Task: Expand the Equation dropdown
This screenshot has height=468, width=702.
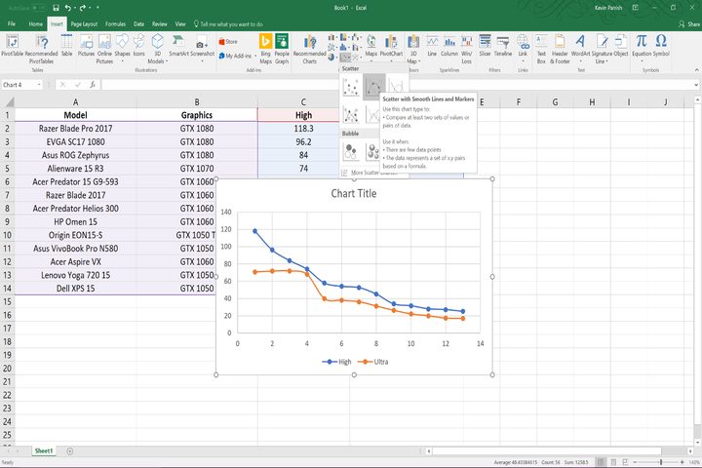Action: point(642,60)
